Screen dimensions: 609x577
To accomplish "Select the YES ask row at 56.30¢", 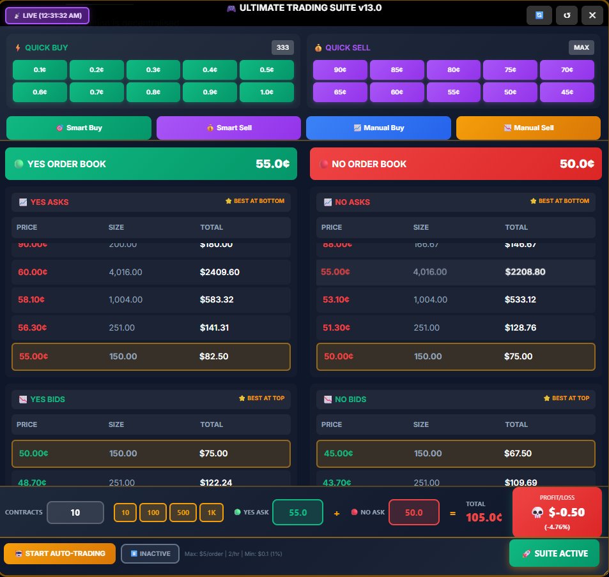I will click(151, 328).
